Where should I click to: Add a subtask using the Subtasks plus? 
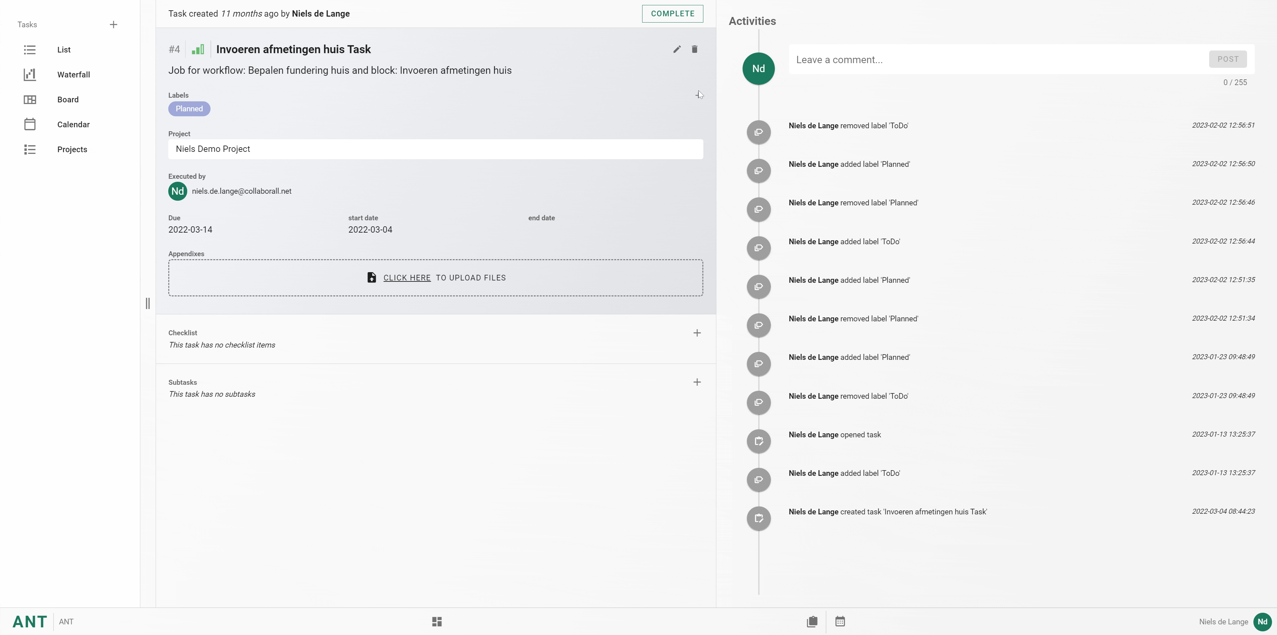(x=697, y=382)
